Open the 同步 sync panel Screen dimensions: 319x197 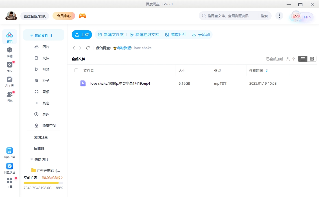click(x=9, y=66)
